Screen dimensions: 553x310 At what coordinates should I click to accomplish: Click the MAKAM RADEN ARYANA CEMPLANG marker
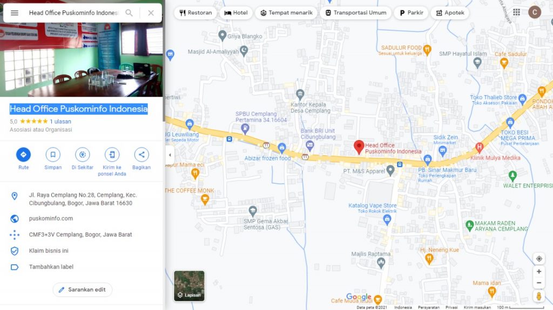pos(469,225)
